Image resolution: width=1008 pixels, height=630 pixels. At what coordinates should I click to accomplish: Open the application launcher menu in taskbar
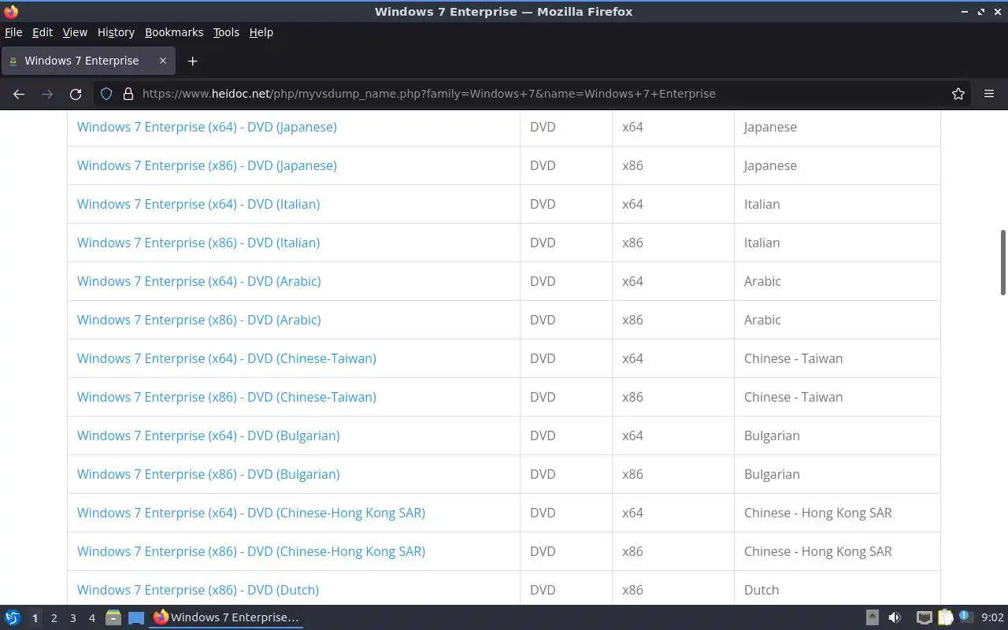point(13,618)
